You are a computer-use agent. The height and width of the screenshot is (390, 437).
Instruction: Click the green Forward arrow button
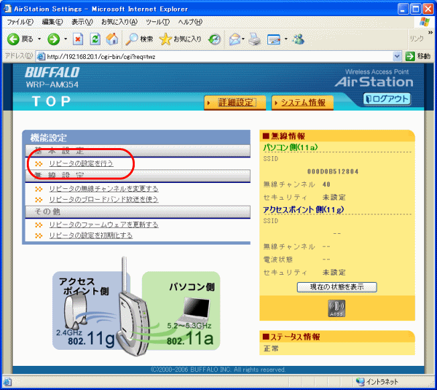click(53, 39)
